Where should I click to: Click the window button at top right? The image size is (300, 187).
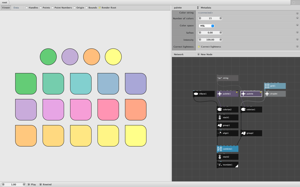tap(294, 2)
